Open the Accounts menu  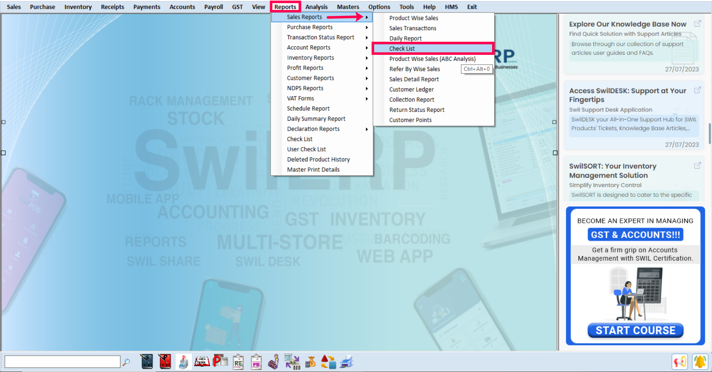[182, 7]
